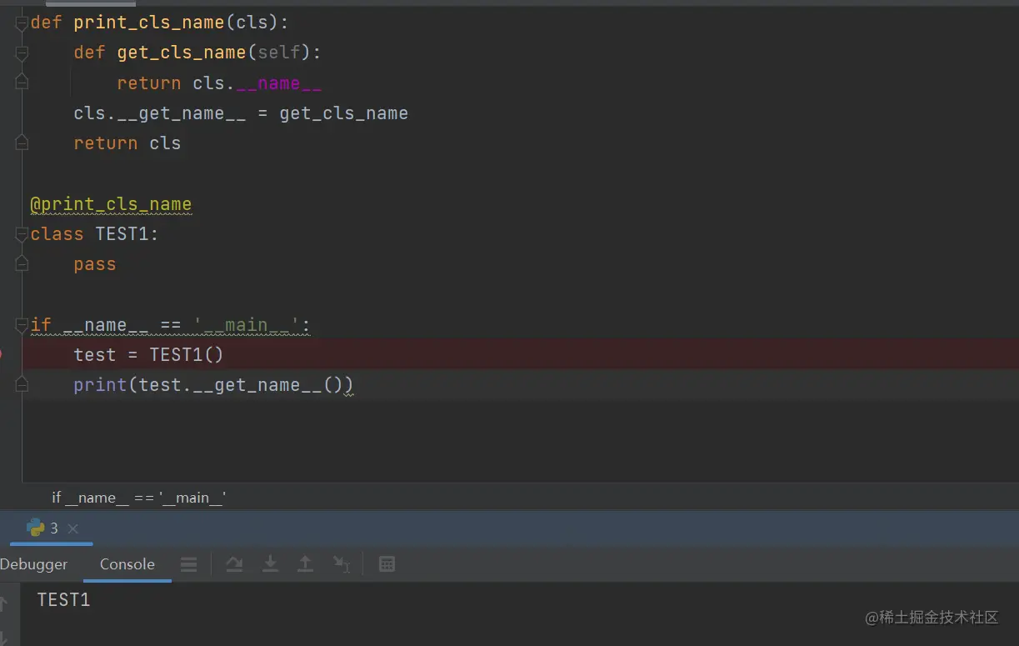Collapse the print_cls_name function fold marker
The image size is (1019, 646).
[x=22, y=23]
